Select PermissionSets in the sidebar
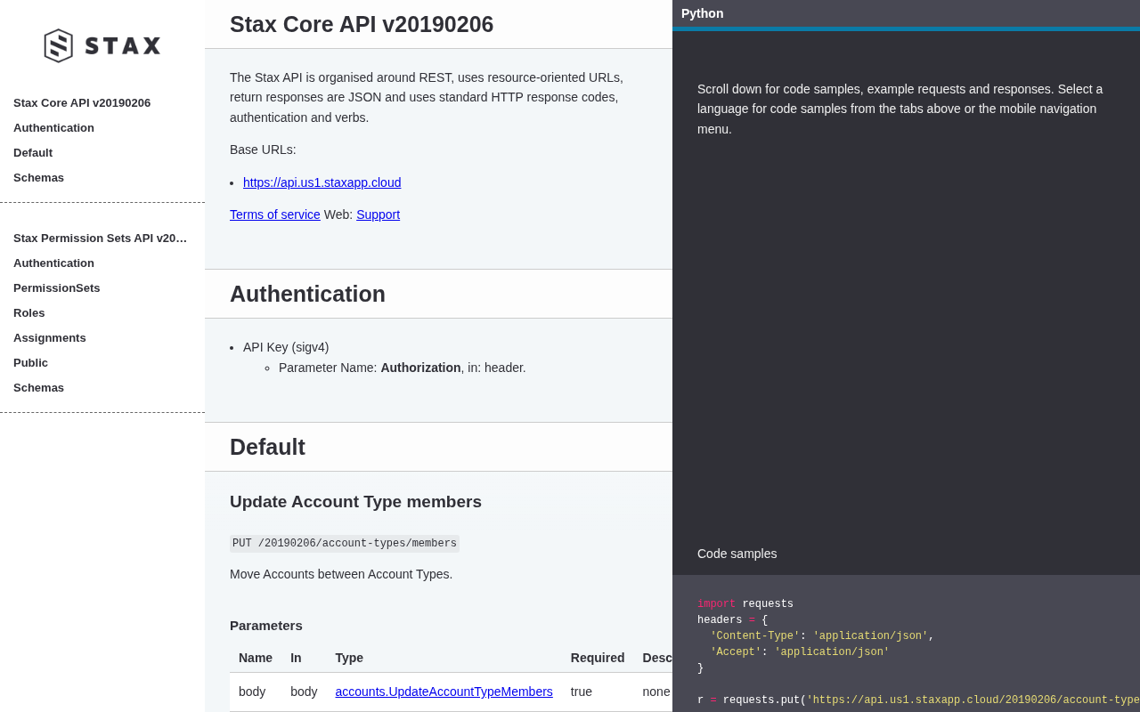Screen dimensions: 1140x712 [57, 288]
